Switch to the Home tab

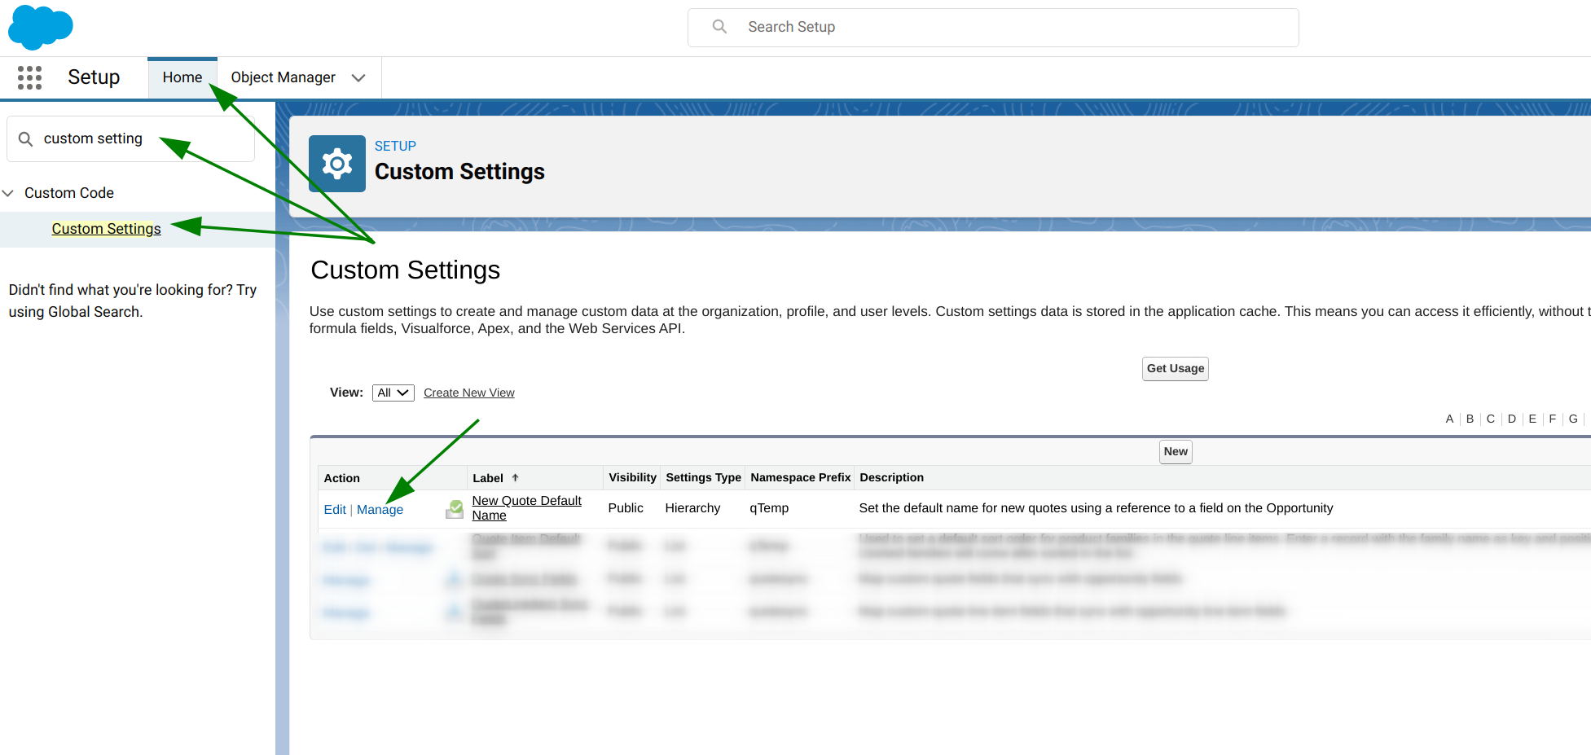click(x=182, y=77)
